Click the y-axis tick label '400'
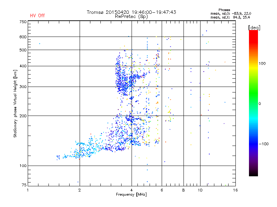This screenshot has width=277, height=207. [23, 66]
